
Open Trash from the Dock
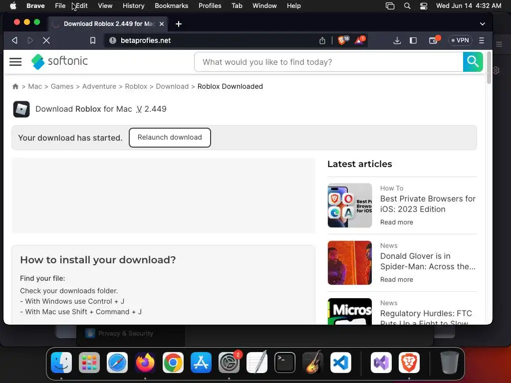[x=450, y=363]
